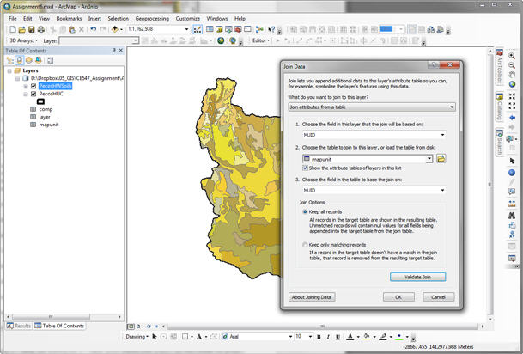Open the Python window icon
Screen dimensions: 523x354
tap(247, 29)
